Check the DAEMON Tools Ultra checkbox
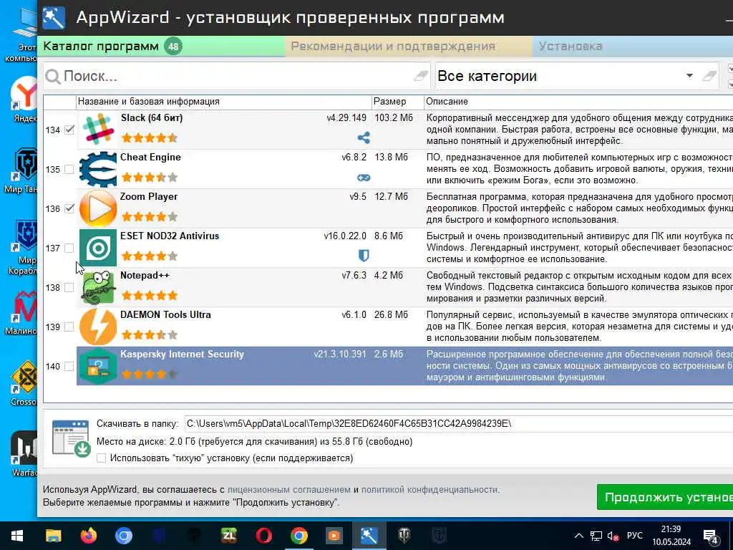 click(69, 327)
